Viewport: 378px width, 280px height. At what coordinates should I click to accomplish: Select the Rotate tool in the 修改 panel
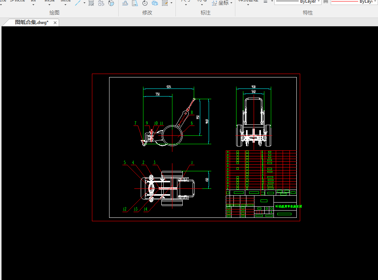pos(145,3)
